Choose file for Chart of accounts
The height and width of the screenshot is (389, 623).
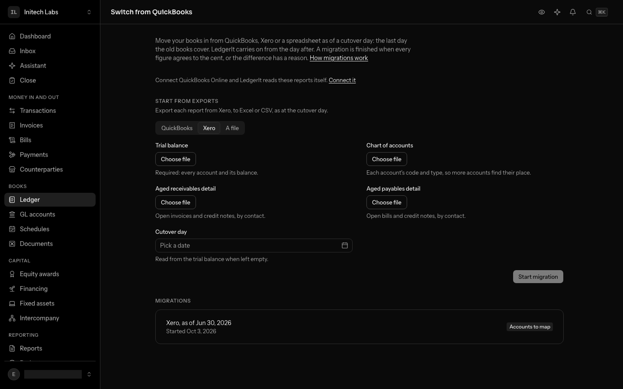click(x=387, y=159)
